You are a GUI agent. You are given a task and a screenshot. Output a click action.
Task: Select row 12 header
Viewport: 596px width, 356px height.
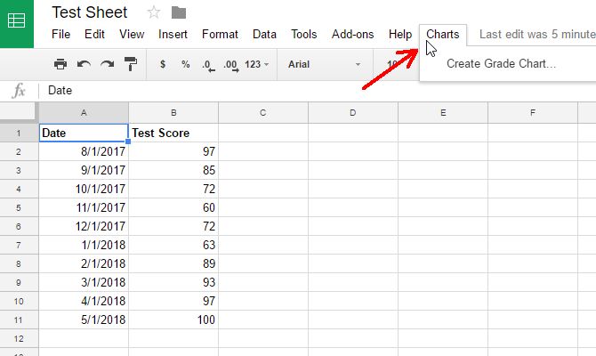tap(19, 338)
